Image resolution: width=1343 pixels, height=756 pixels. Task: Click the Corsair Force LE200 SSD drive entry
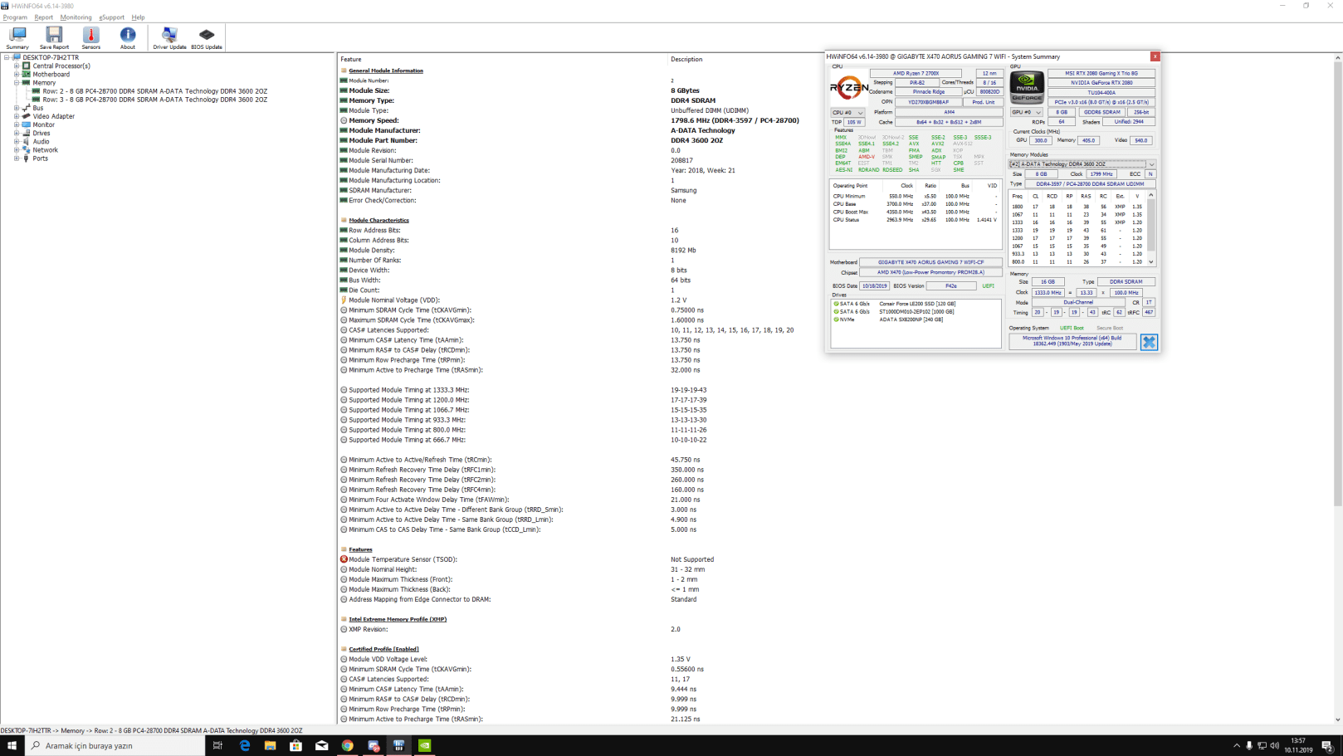(916, 304)
